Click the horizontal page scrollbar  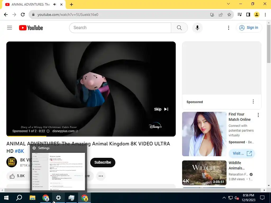tap(132, 190)
